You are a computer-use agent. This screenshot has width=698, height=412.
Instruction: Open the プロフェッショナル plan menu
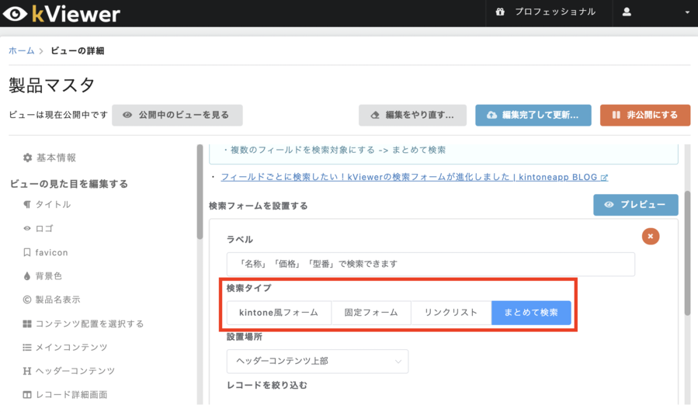pos(554,12)
